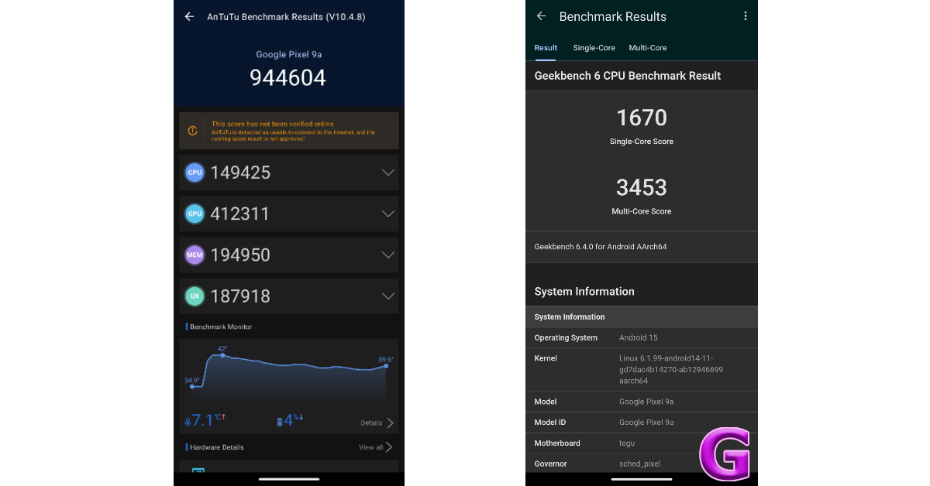Screen dimensions: 930x486
Task: Tap the temperature thermometer icon
Action: (188, 423)
